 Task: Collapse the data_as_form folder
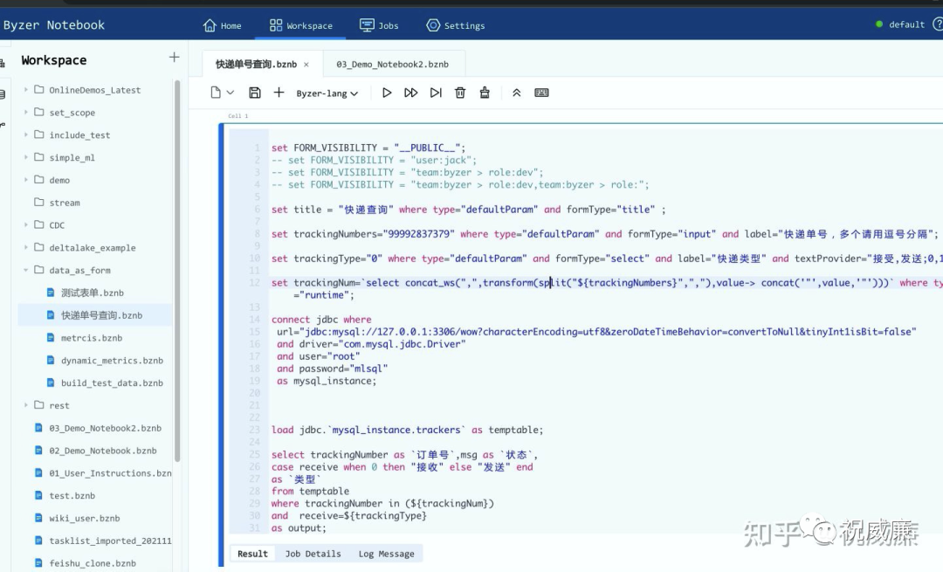tap(26, 270)
